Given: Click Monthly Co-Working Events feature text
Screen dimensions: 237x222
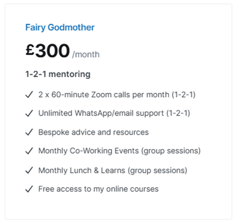Looking at the screenshot, I should pos(119,151).
